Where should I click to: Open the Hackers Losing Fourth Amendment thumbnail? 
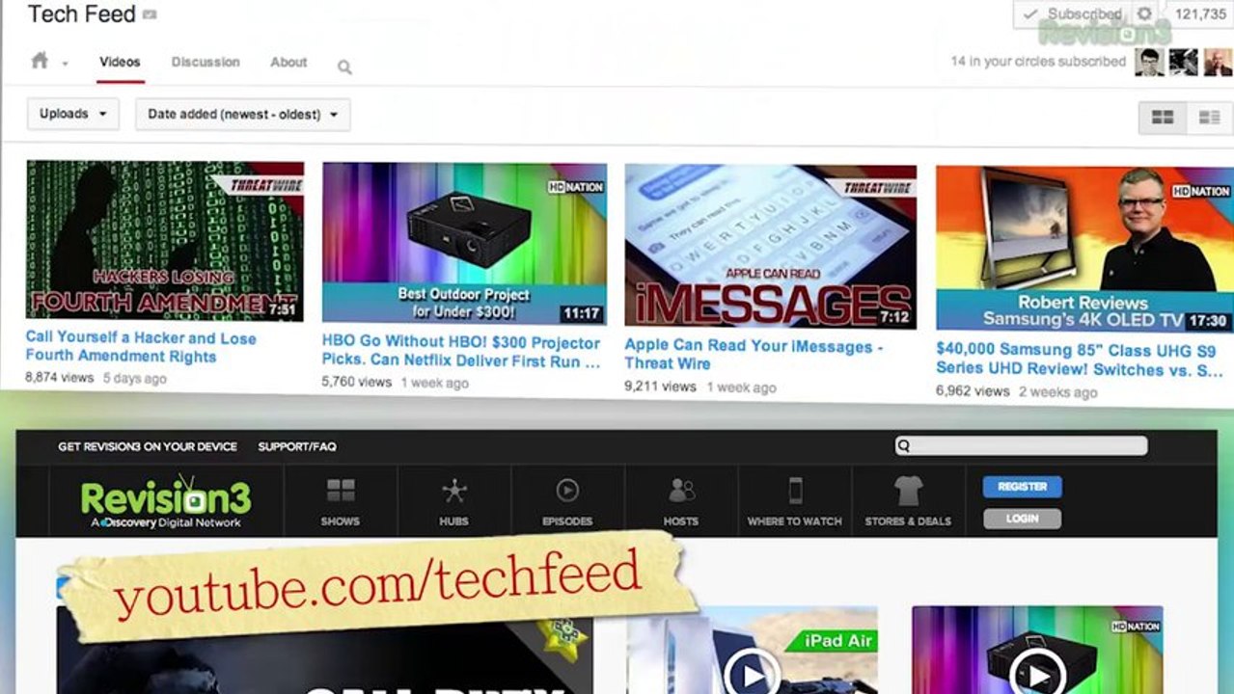coord(165,241)
